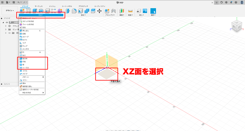
Task: Open the file menu dropdown icon
Action: pos(8,2)
